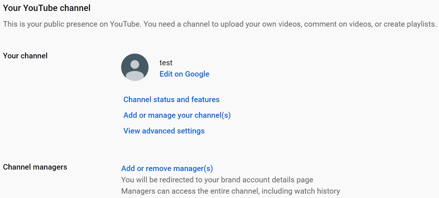Click the word 'Google' in the edit link
Viewport: 439px width, 198px height.
click(197, 74)
